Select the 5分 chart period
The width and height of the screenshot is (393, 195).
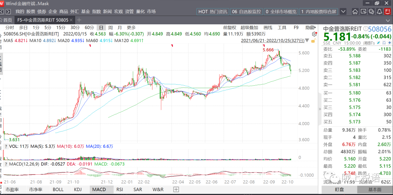[x=48, y=28]
